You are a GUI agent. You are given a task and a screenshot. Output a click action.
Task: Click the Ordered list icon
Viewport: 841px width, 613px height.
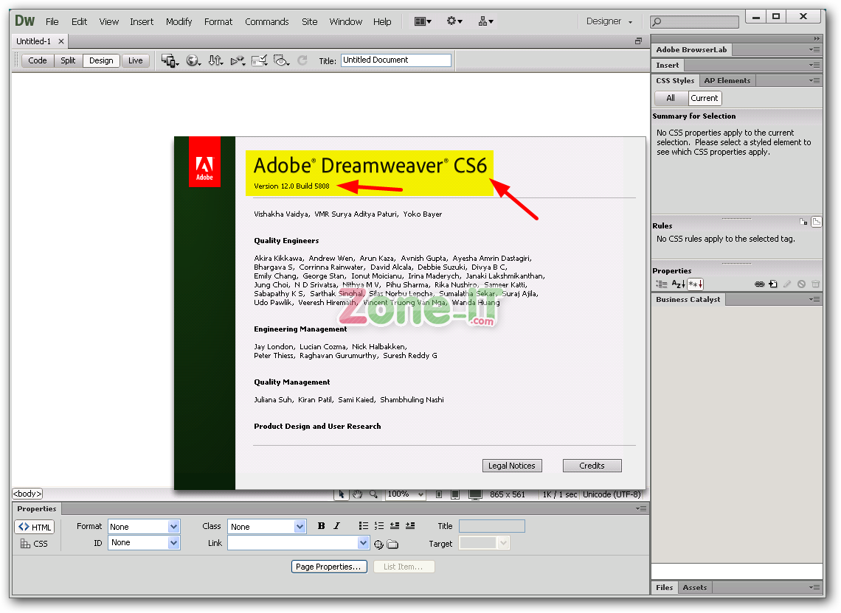379,525
